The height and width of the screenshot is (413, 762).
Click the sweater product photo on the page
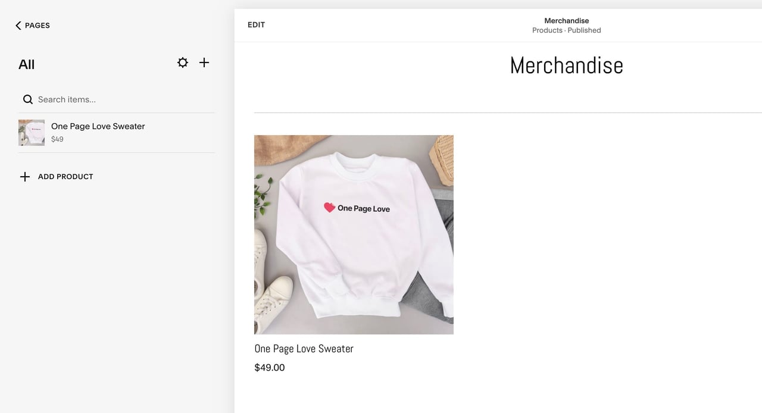[354, 234]
